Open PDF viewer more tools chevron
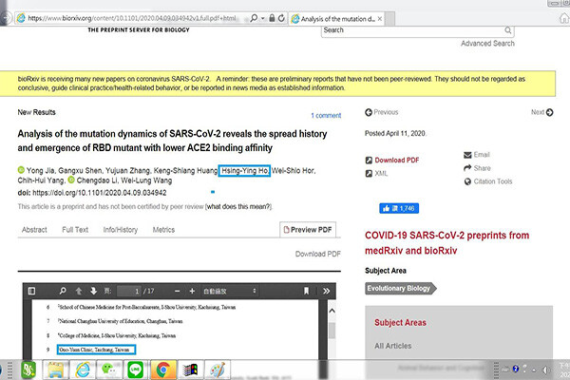The width and height of the screenshot is (570, 380). (326, 291)
